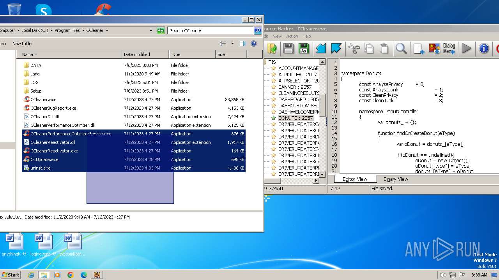Click Microsoft Edge taskbar icon

(x=84, y=275)
